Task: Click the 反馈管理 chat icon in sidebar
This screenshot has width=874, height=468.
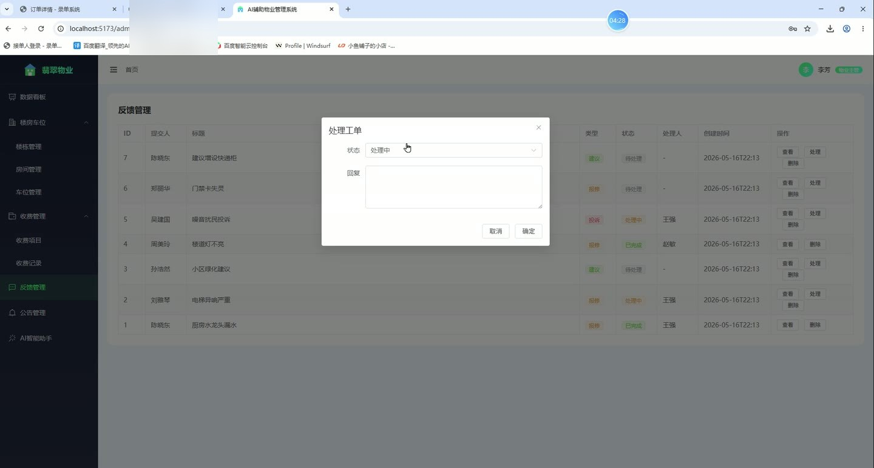Action: (12, 287)
